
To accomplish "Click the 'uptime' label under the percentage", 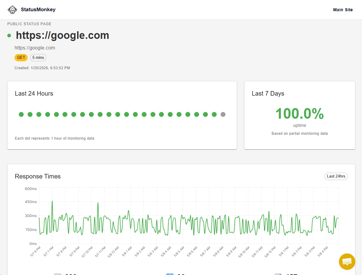I will [300, 125].
